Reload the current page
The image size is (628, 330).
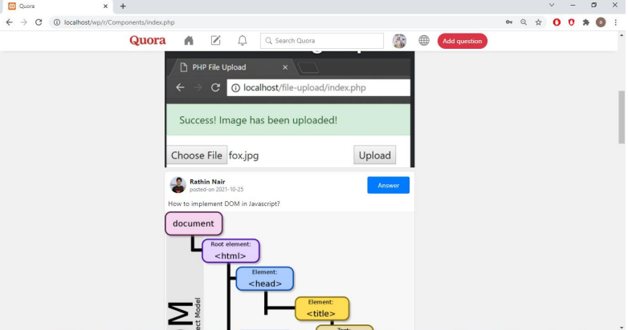(x=39, y=22)
